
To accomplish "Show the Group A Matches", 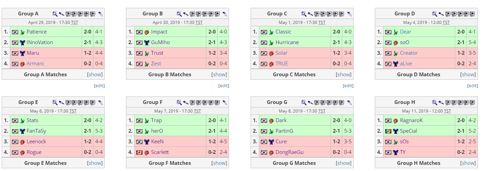I will 95,75.
